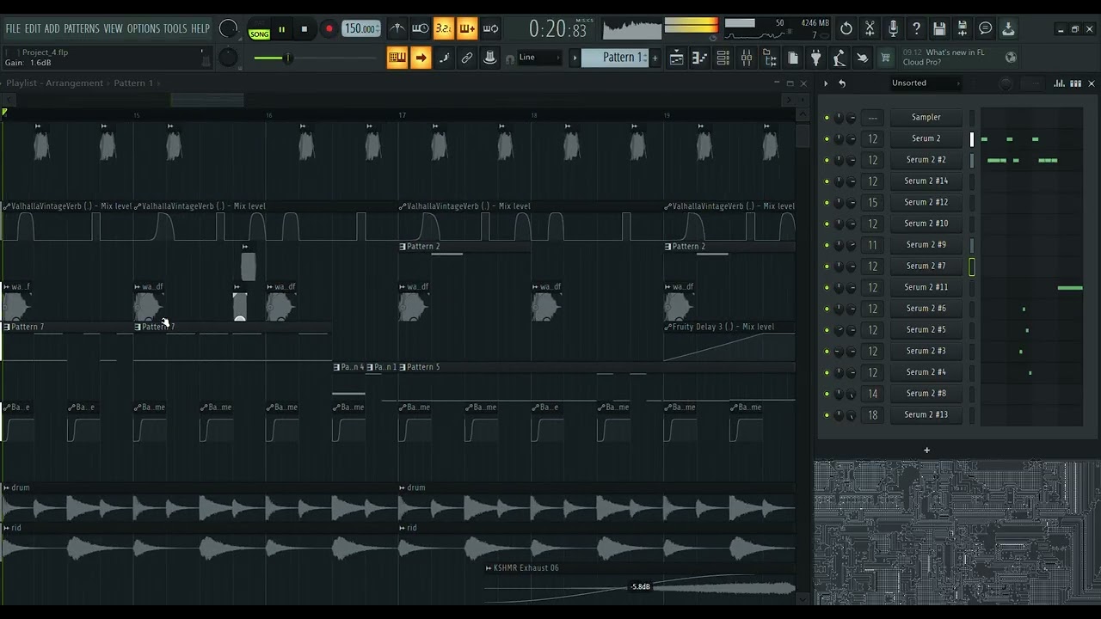Viewport: 1101px width, 619px height.
Task: Click the Sampler channel button
Action: [926, 118]
